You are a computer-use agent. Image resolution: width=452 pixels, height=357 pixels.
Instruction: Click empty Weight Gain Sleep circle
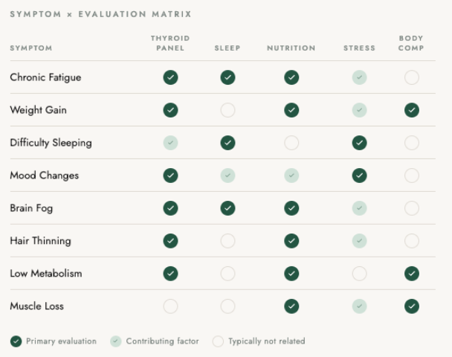(x=227, y=110)
